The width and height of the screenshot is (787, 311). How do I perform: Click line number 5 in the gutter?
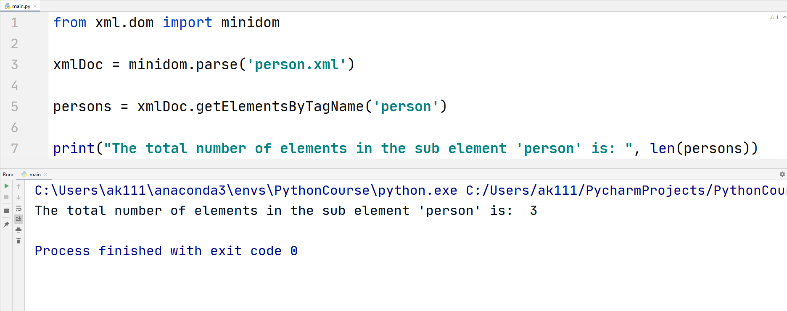(x=14, y=107)
